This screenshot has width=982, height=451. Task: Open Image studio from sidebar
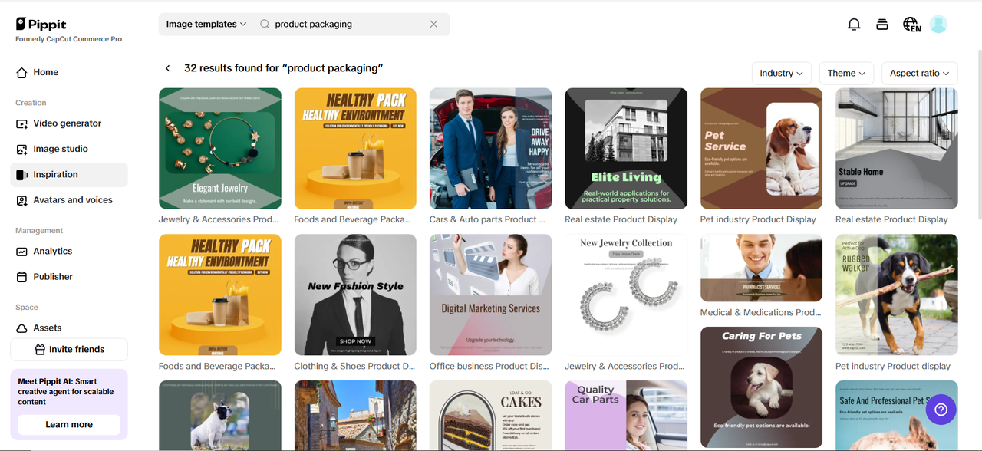60,149
